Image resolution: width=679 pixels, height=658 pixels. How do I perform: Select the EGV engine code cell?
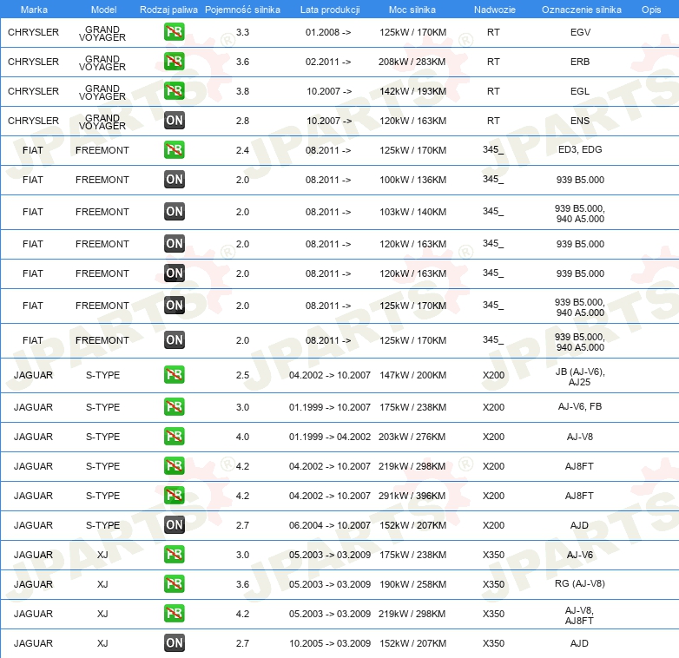coord(580,32)
